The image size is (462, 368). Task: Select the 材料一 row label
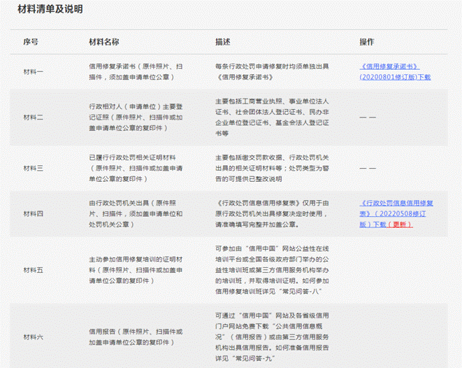coord(33,72)
